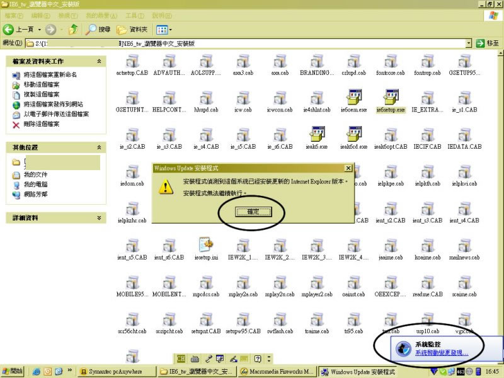Select the readme.CAB file icon
Viewport: 504px width, 378px height.
coord(428,282)
